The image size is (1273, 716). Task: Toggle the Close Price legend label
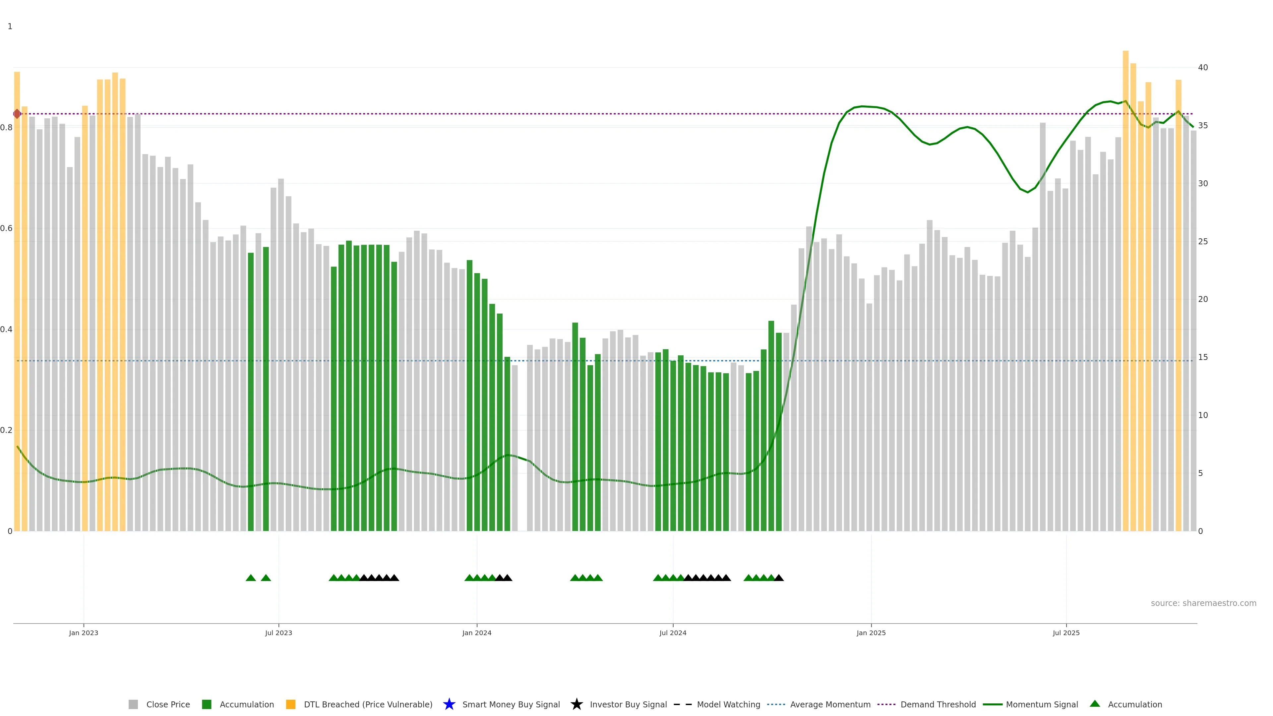(168, 704)
